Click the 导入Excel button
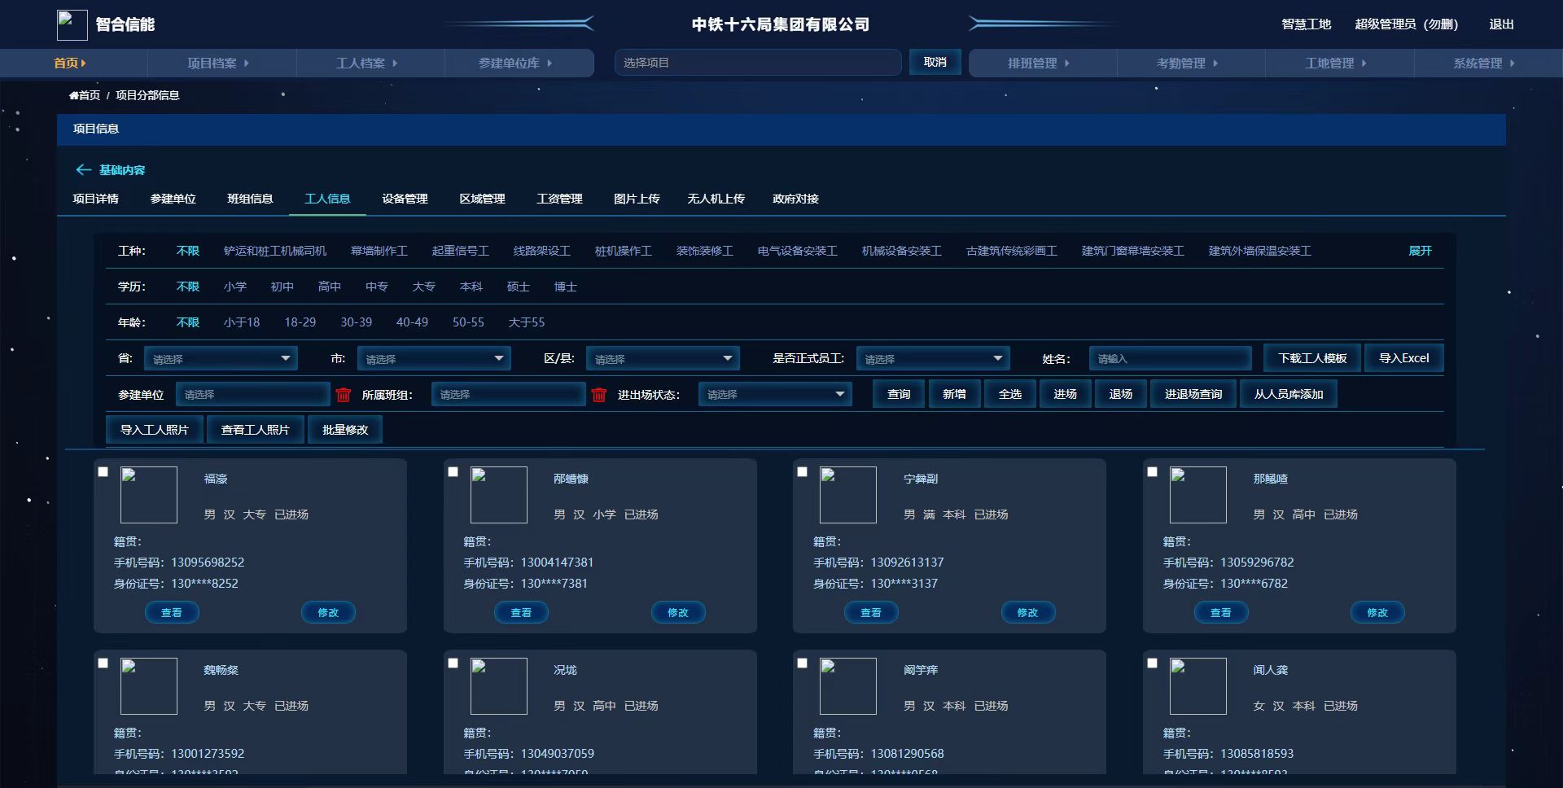Screen dimensions: 1563x788 1403,358
